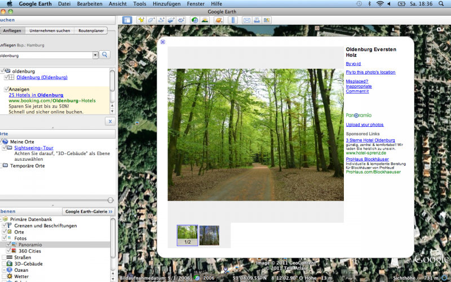
Task: Click the email envelope toolbar icon
Action: coord(246,20)
